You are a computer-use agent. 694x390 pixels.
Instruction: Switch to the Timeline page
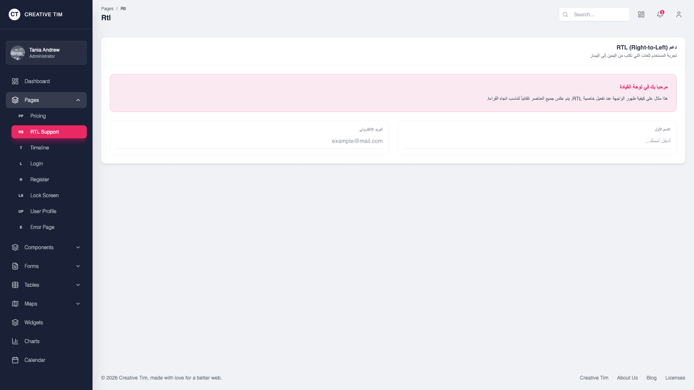tap(39, 148)
